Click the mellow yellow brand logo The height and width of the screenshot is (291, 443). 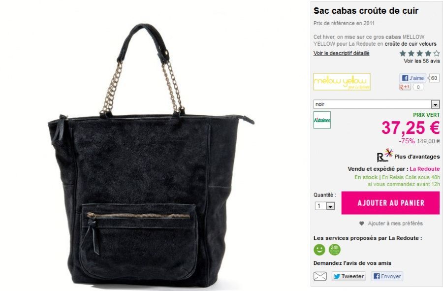pos(342,82)
